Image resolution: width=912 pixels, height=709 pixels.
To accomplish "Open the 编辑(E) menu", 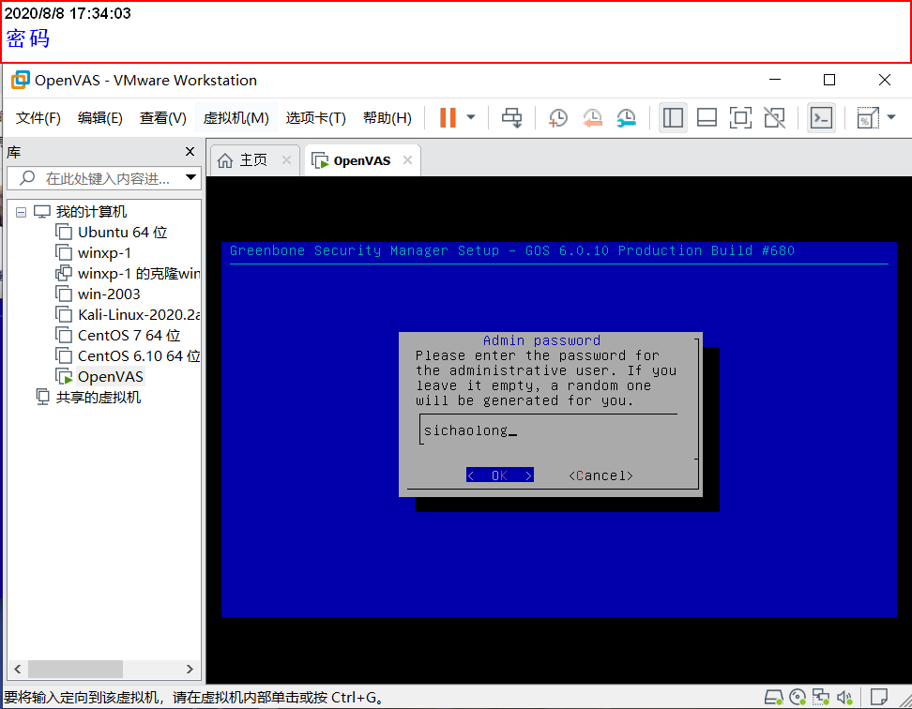I will (x=100, y=118).
